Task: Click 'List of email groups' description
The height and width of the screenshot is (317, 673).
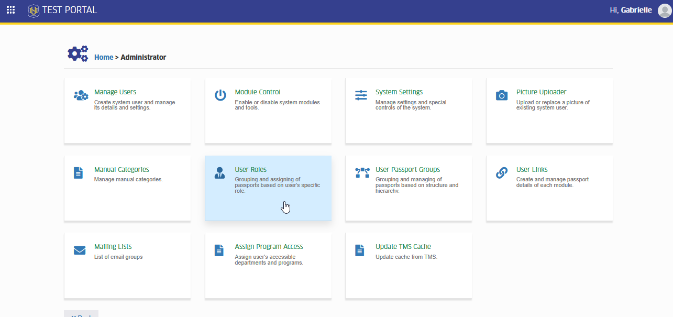Action: (118, 257)
